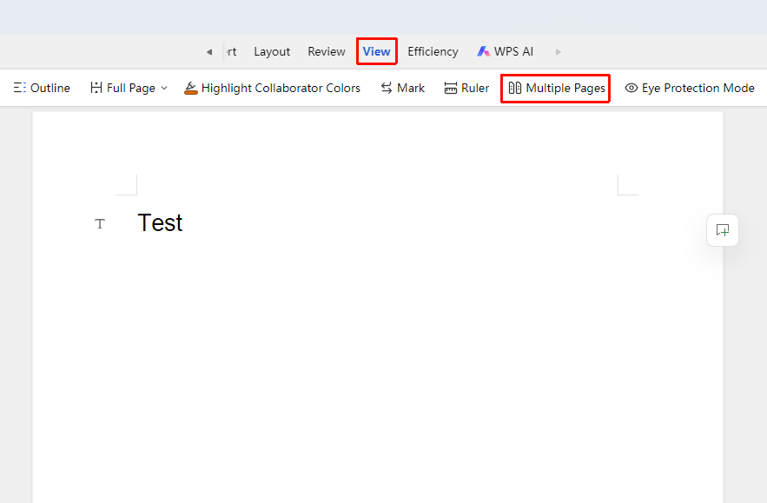Select the View tab
This screenshot has height=503, width=767.
tap(377, 51)
